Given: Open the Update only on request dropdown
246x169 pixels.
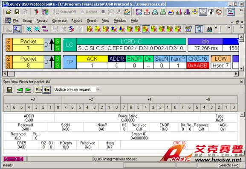Looking at the screenshot, I should pos(98,89).
